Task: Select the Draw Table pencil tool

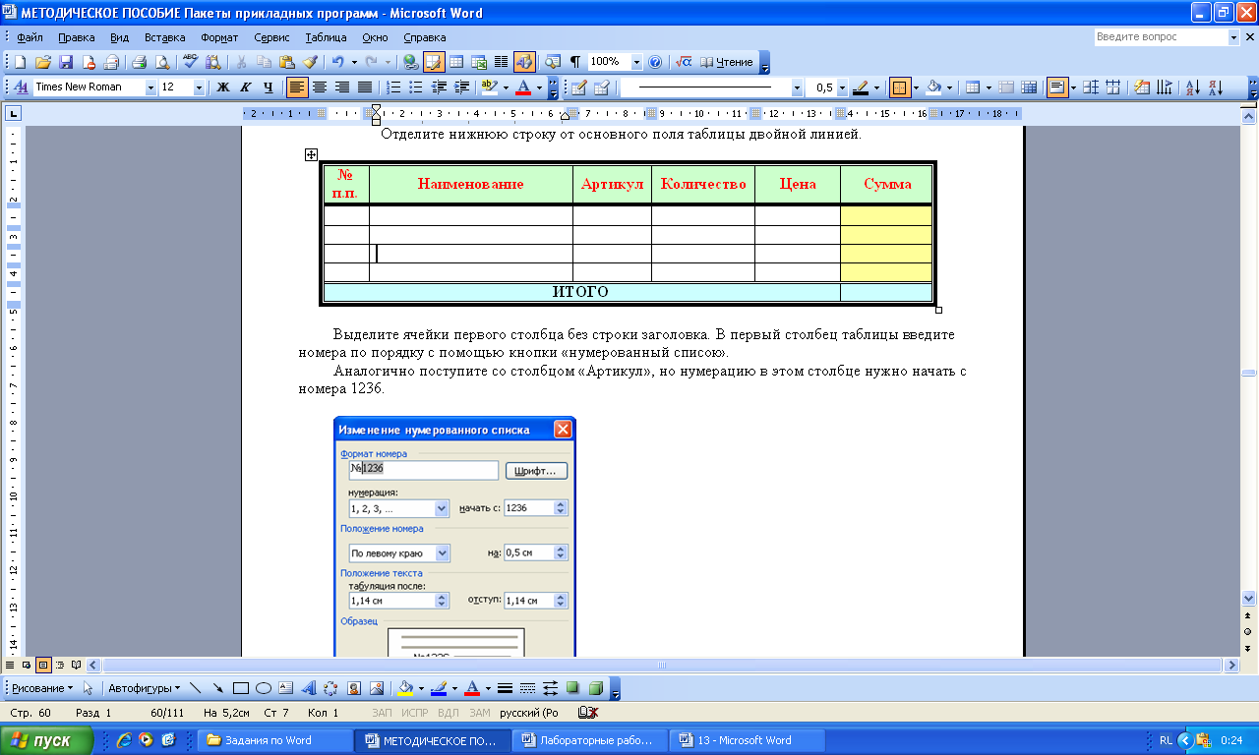Action: coord(579,87)
